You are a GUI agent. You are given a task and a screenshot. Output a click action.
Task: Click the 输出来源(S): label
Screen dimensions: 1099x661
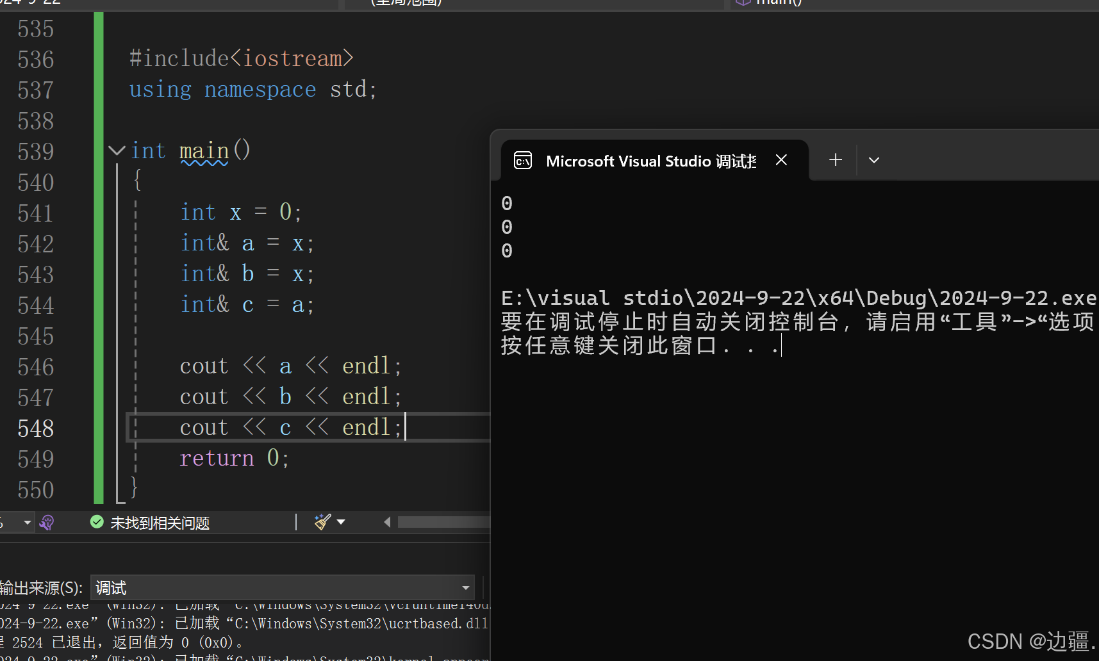tap(42, 588)
